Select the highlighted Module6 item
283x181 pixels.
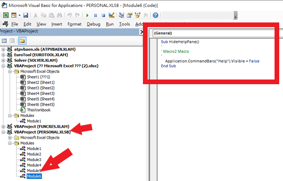34,176
